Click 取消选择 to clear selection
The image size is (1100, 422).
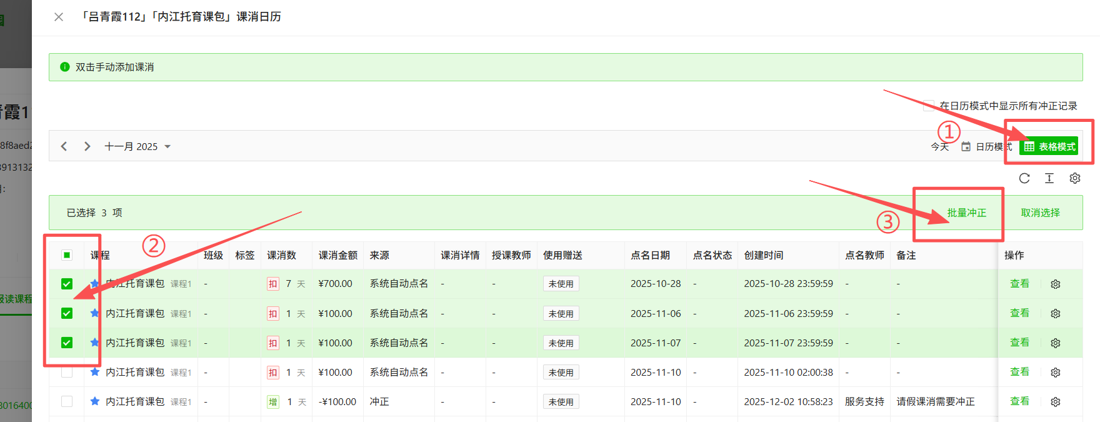[1040, 213]
